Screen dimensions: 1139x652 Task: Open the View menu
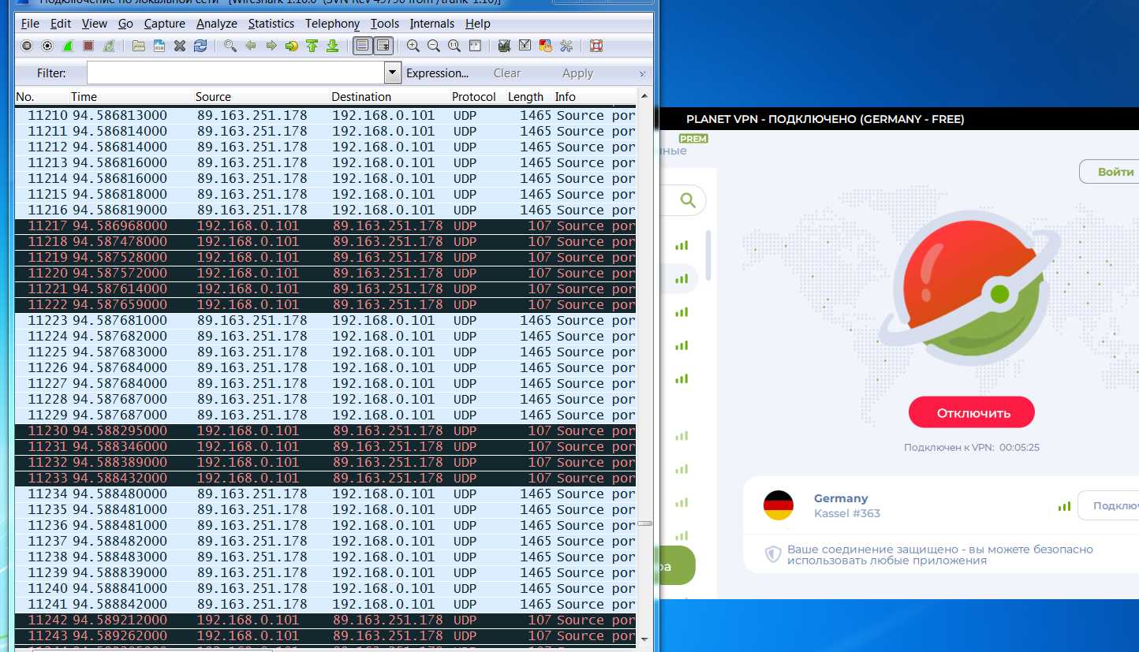pyautogui.click(x=95, y=24)
